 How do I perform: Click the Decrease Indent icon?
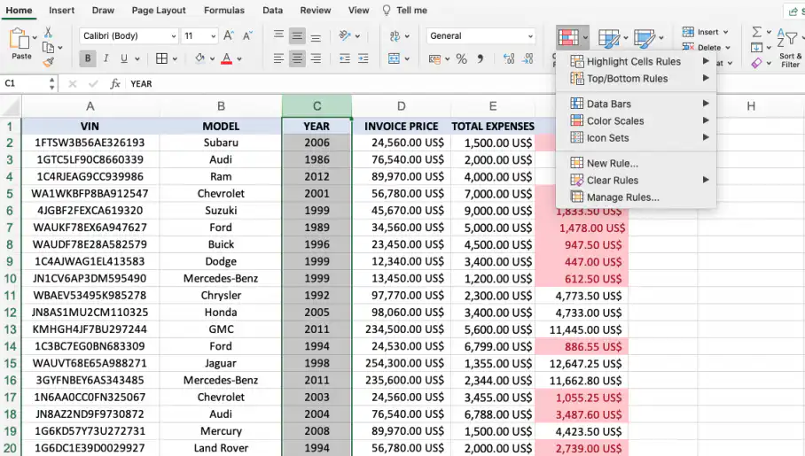[345, 58]
